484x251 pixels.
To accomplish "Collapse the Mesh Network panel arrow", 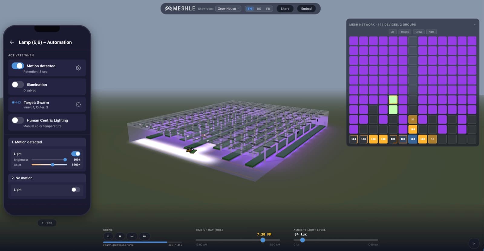I will pyautogui.click(x=475, y=25).
